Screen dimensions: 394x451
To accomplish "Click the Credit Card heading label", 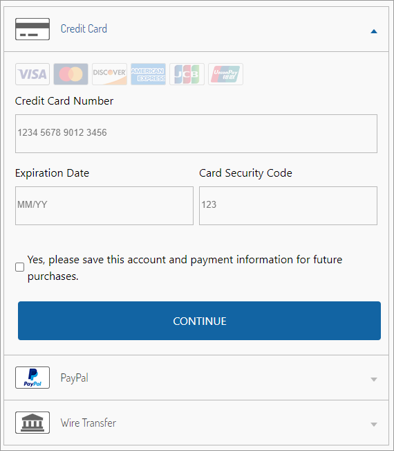I will coord(84,29).
